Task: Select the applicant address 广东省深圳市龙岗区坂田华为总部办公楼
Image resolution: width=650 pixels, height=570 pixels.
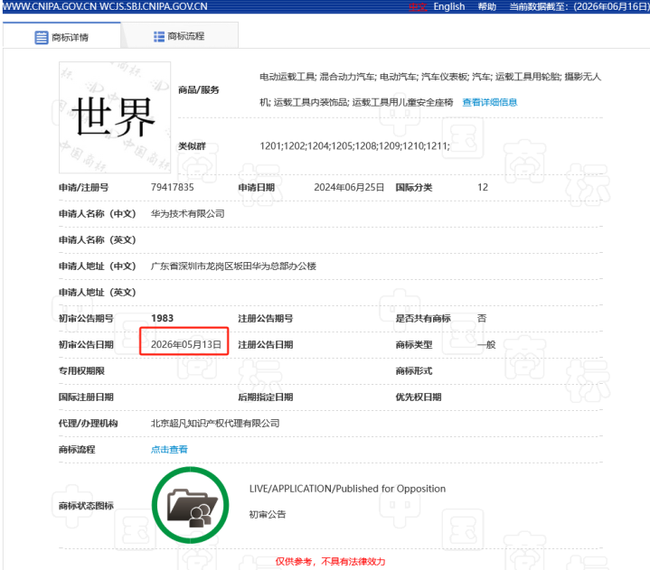Action: tap(233, 266)
